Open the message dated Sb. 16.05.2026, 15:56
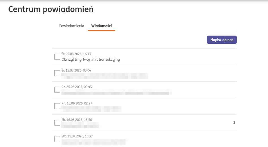Viewport: 268px width, 147px height. 144,123
